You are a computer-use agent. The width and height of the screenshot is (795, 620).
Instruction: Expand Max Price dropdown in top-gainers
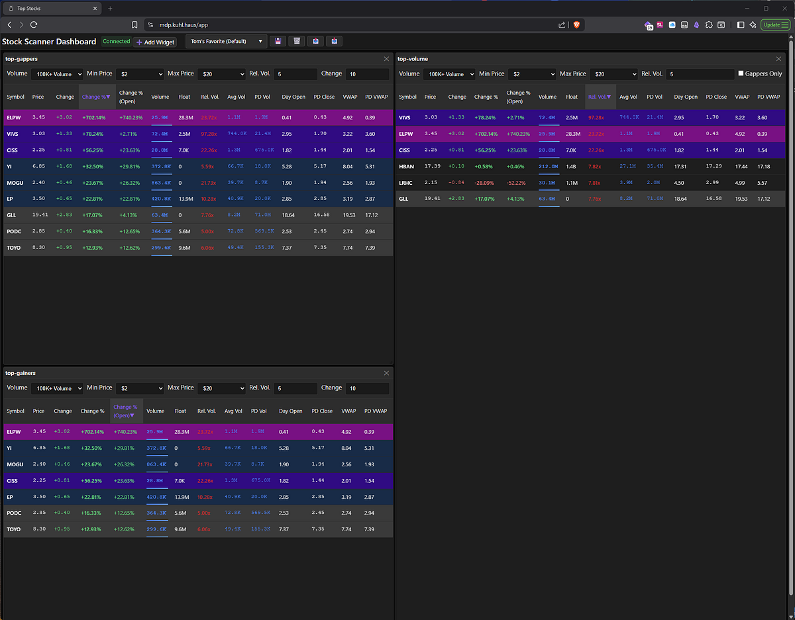[221, 388]
